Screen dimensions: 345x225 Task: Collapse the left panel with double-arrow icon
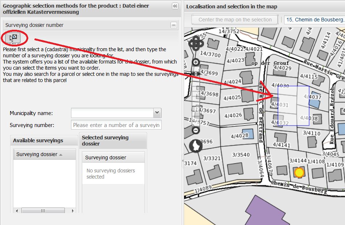[x=175, y=6]
